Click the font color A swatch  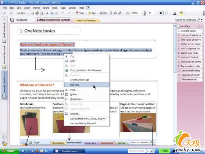pos(175,13)
